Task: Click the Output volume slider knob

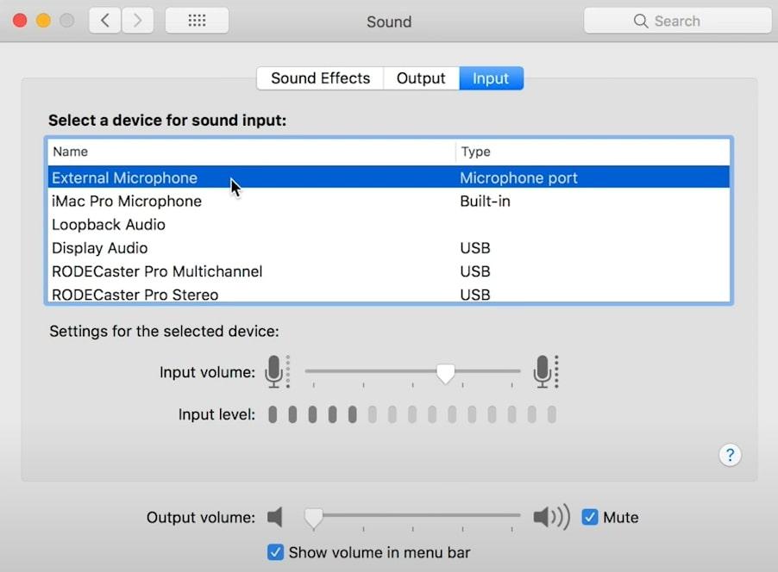Action: tap(314, 517)
